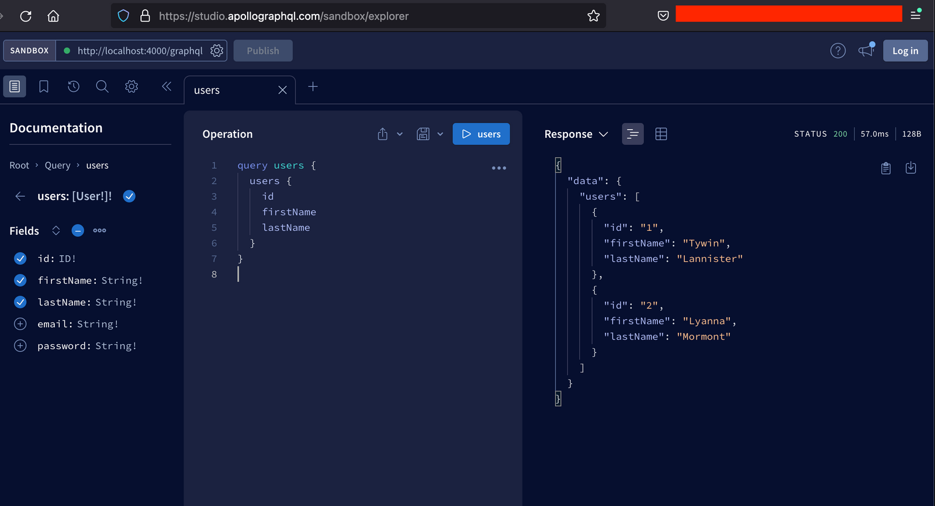Sort the fields list
Screen dimensions: 935x506
56,230
